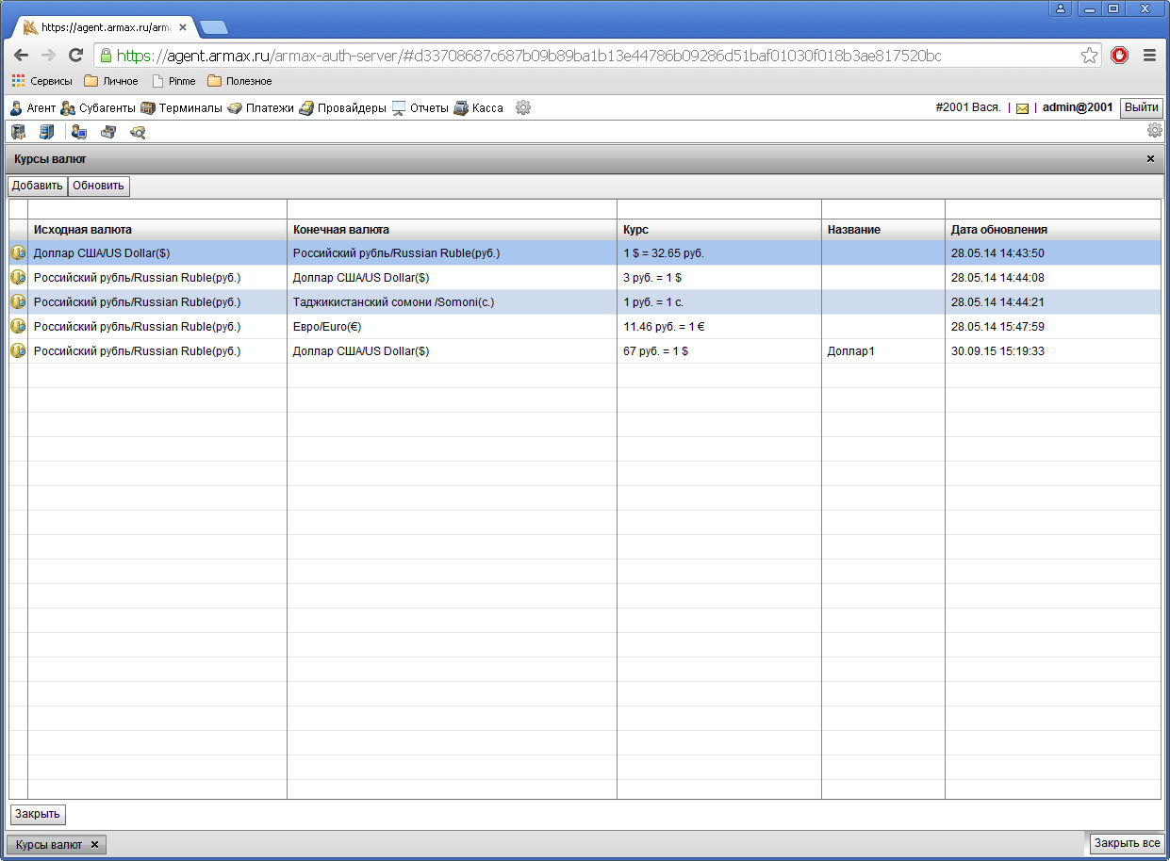Viewport: 1170px width, 861px height.
Task: Open the Касса menu
Action: coord(478,108)
